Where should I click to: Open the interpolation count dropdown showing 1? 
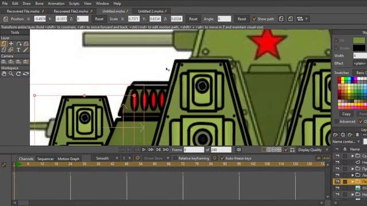pyautogui.click(x=127, y=159)
